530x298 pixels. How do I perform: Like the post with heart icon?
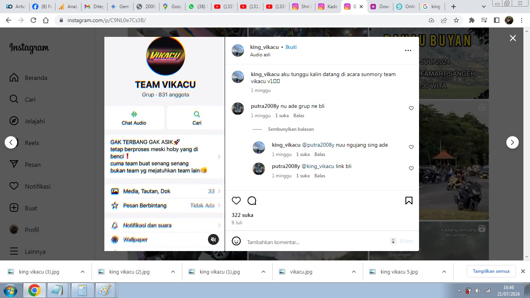tap(236, 201)
